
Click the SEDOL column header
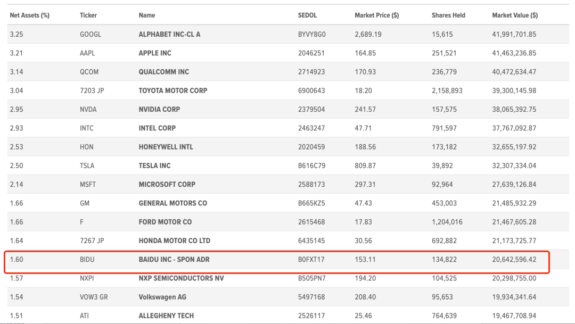tap(307, 15)
